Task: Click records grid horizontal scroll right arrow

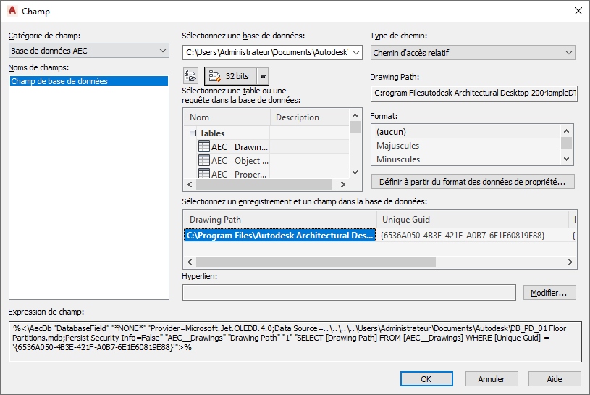Action: pyautogui.click(x=570, y=262)
